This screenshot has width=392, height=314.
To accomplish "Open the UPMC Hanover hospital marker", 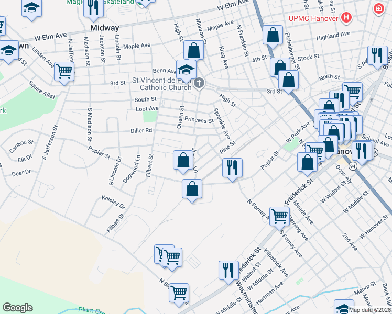I will pos(346,17).
